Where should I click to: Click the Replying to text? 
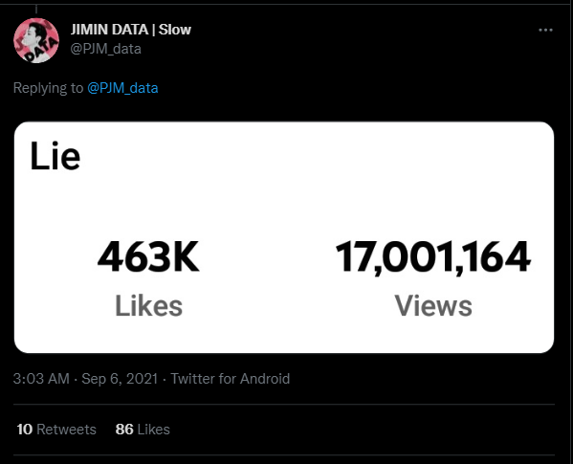click(x=48, y=88)
